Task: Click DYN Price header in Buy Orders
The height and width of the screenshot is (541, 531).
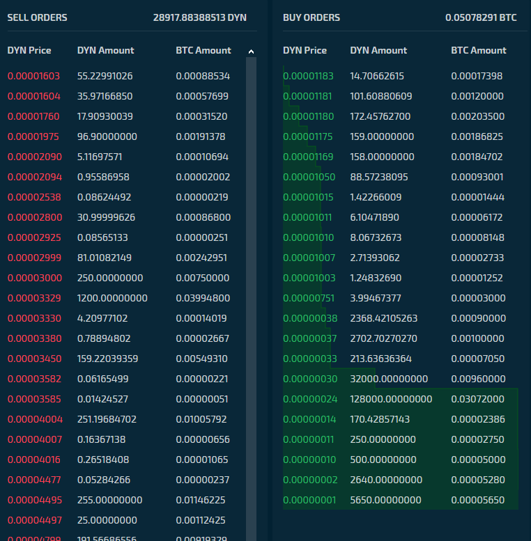Action: (x=305, y=50)
